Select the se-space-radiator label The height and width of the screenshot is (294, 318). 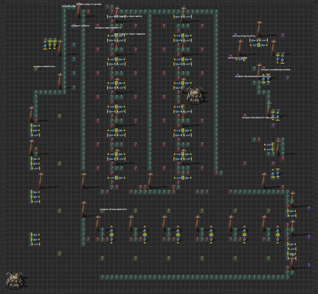pyautogui.click(x=80, y=26)
